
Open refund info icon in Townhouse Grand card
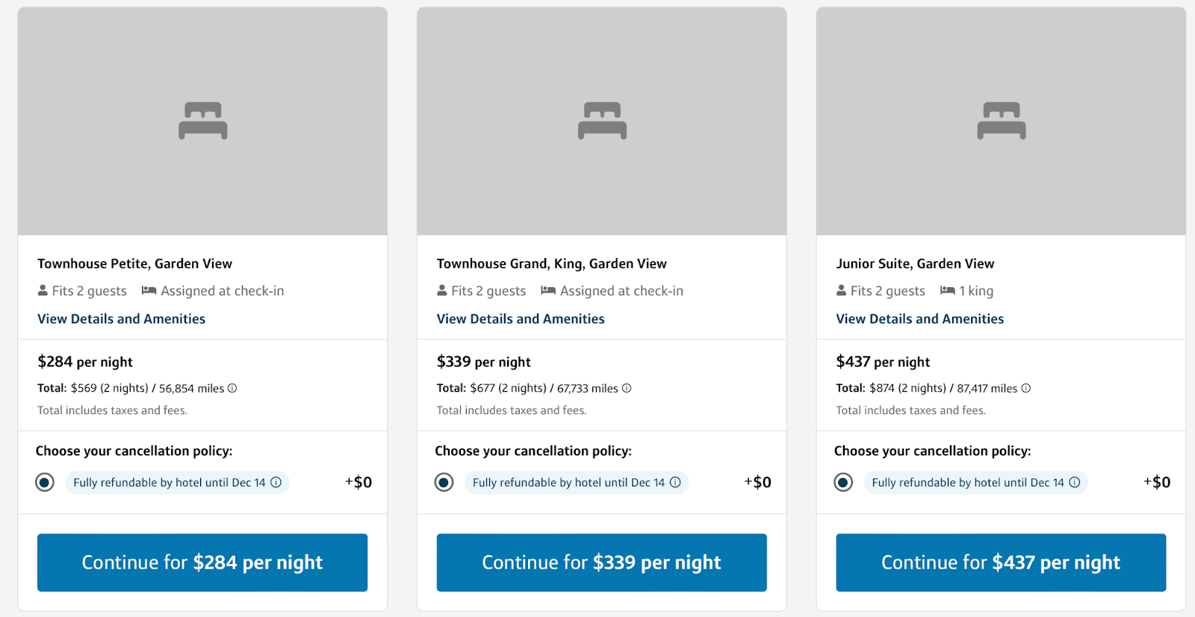(675, 483)
